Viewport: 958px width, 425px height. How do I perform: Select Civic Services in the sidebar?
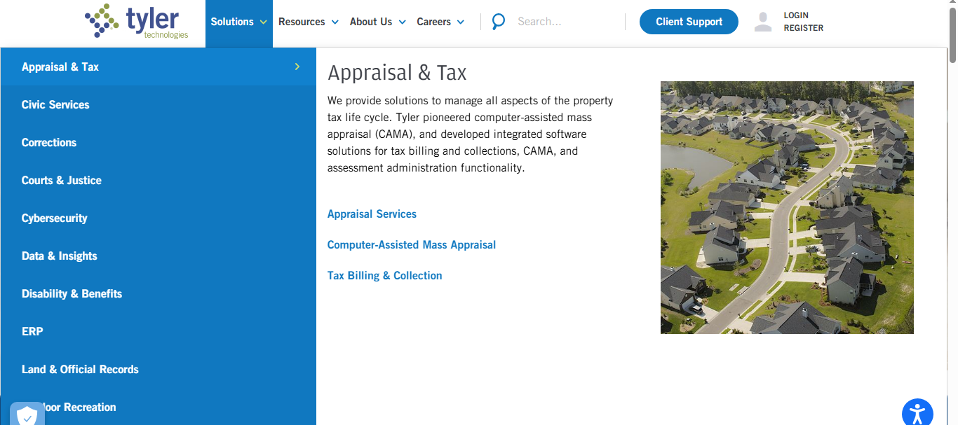tap(55, 104)
